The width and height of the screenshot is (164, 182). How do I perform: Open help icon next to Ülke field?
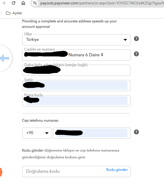click(x=136, y=39)
